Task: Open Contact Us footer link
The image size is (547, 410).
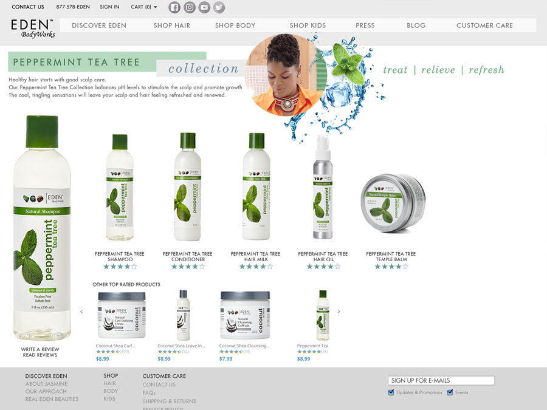Action: coord(159,384)
